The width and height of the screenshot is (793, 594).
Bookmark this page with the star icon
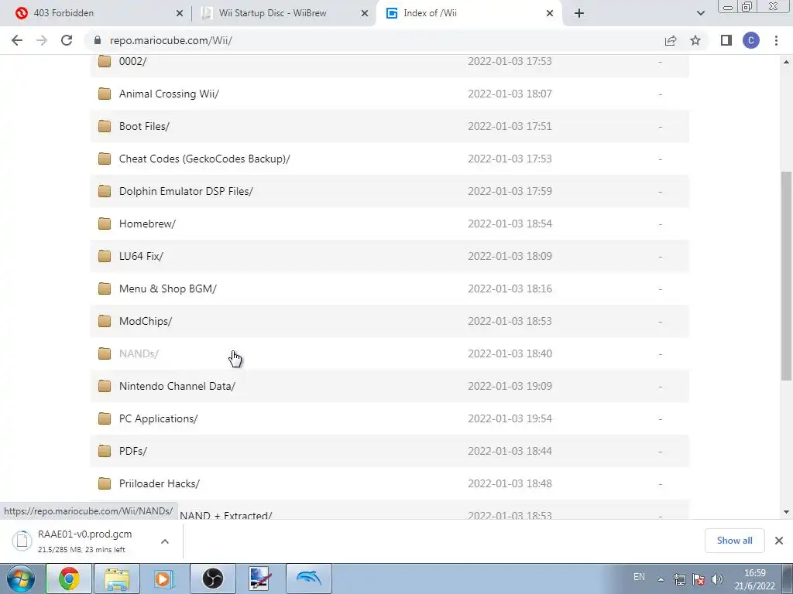(695, 40)
